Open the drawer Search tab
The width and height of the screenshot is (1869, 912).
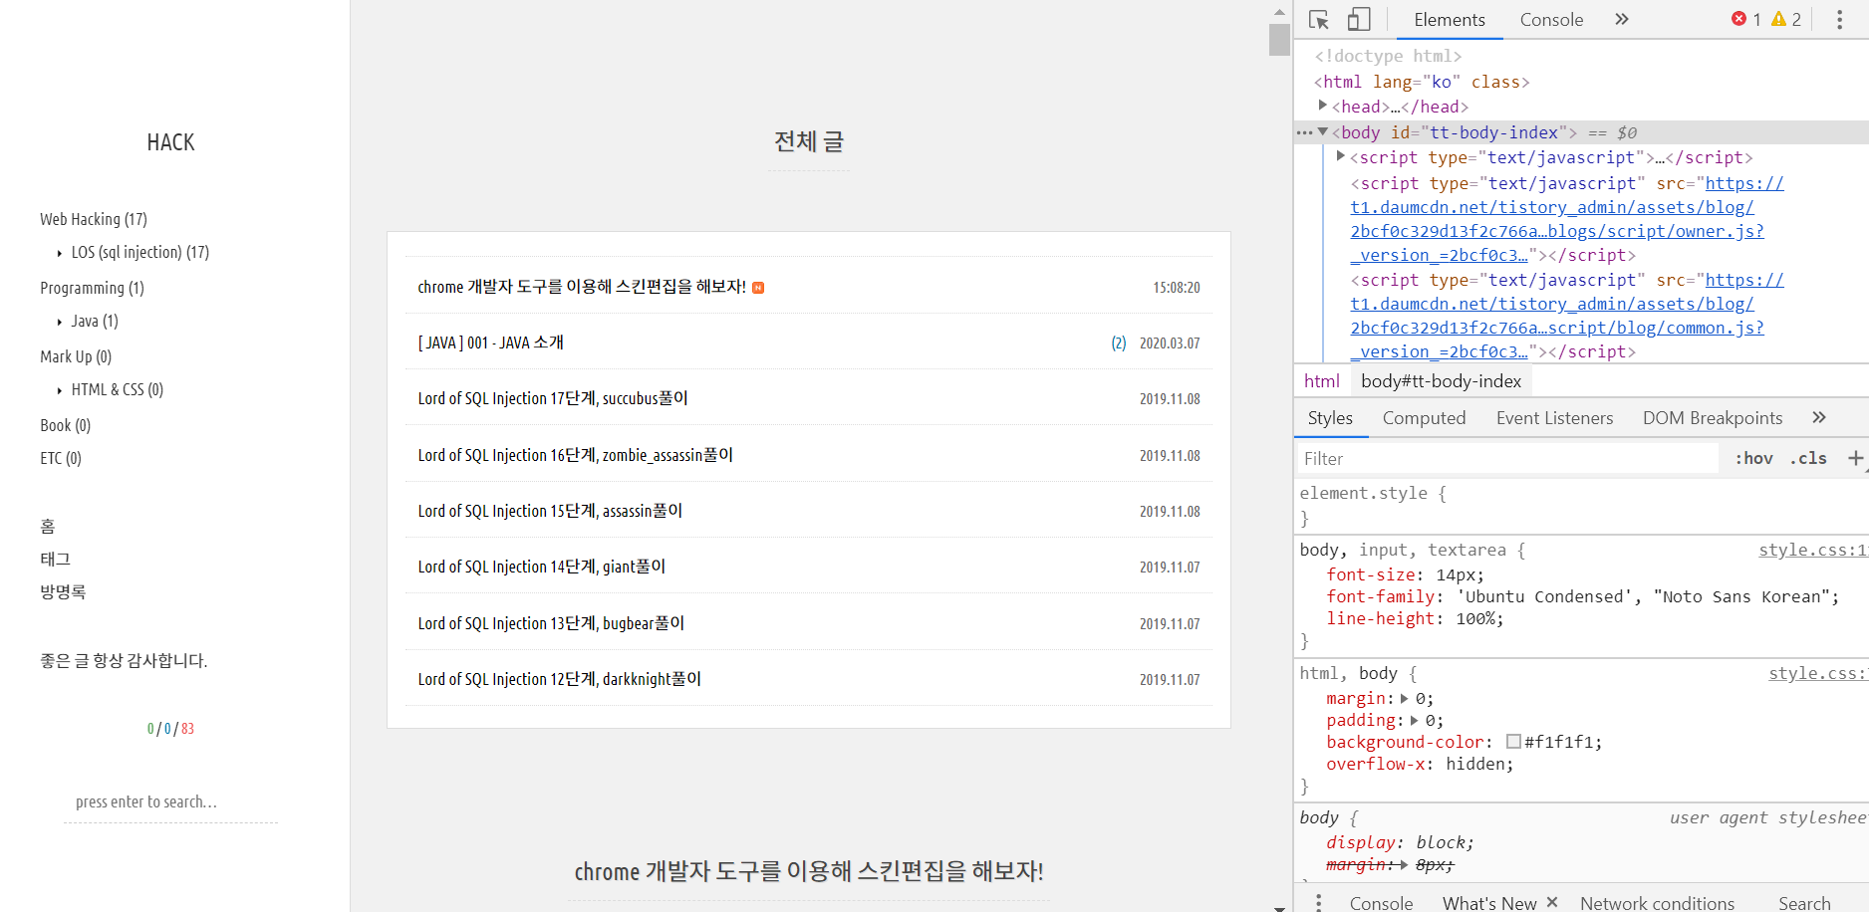click(1804, 903)
